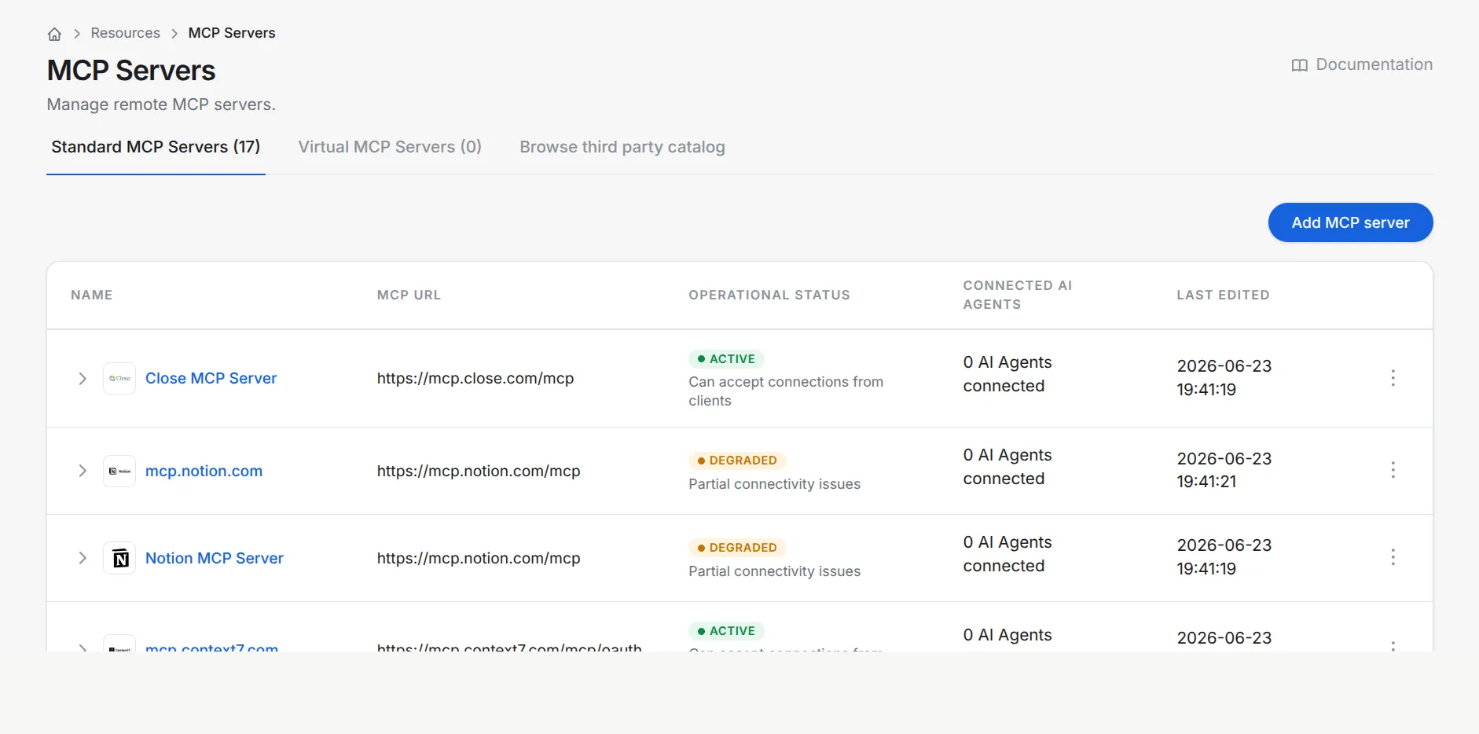This screenshot has height=734, width=1479.
Task: Click the Notion MCP Server logo icon
Action: (x=119, y=558)
